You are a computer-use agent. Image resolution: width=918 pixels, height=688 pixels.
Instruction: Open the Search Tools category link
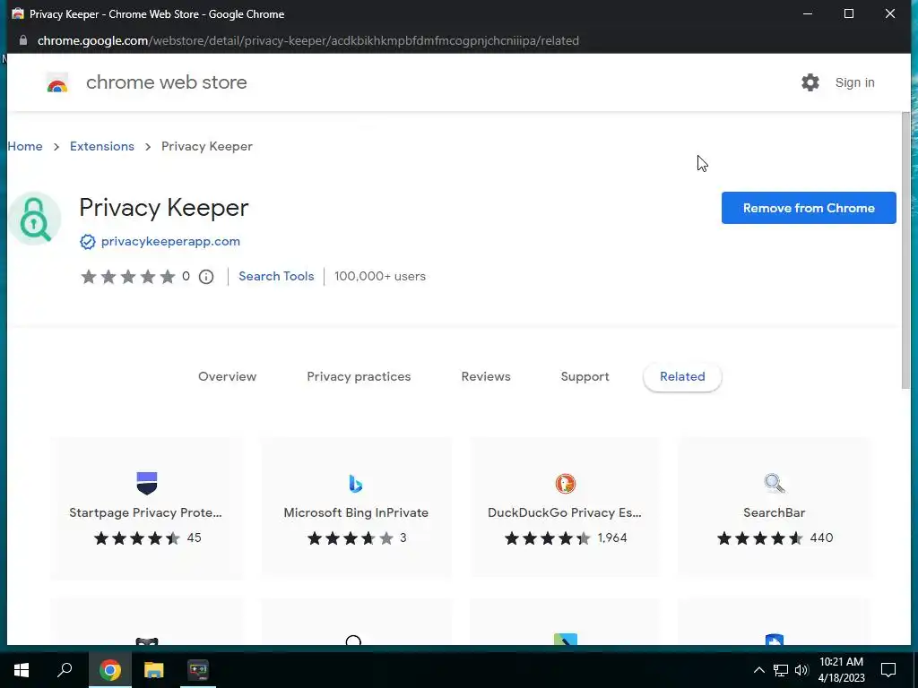click(x=276, y=276)
